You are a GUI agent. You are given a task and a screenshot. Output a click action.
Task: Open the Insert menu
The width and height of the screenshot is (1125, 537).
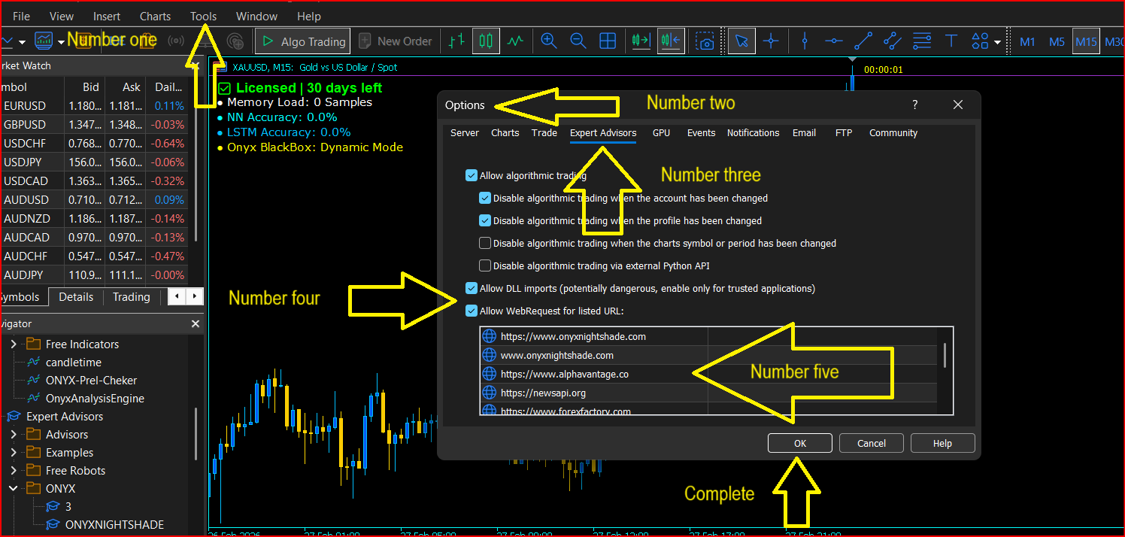click(107, 16)
